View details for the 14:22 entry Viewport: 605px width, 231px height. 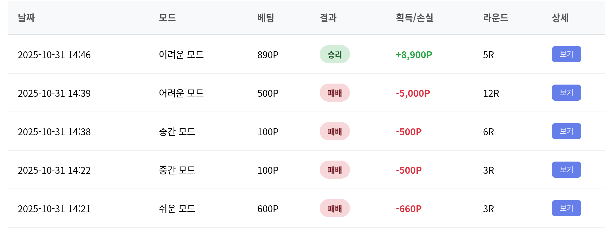(566, 170)
